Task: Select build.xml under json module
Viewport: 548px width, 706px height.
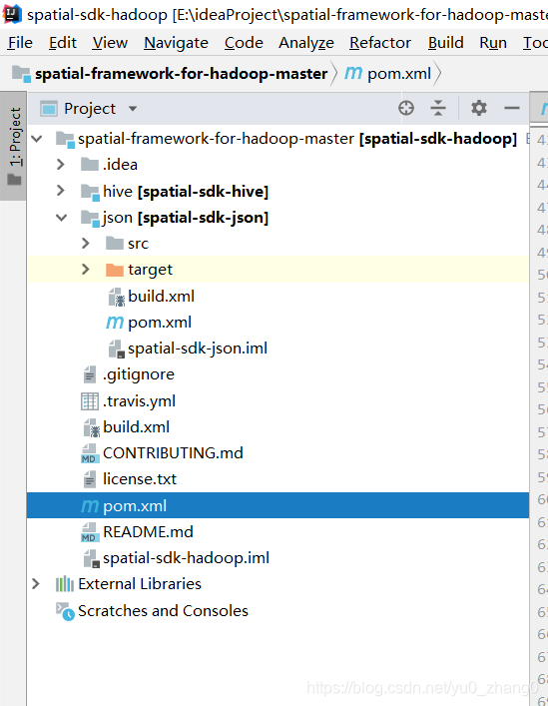Action: 161,297
